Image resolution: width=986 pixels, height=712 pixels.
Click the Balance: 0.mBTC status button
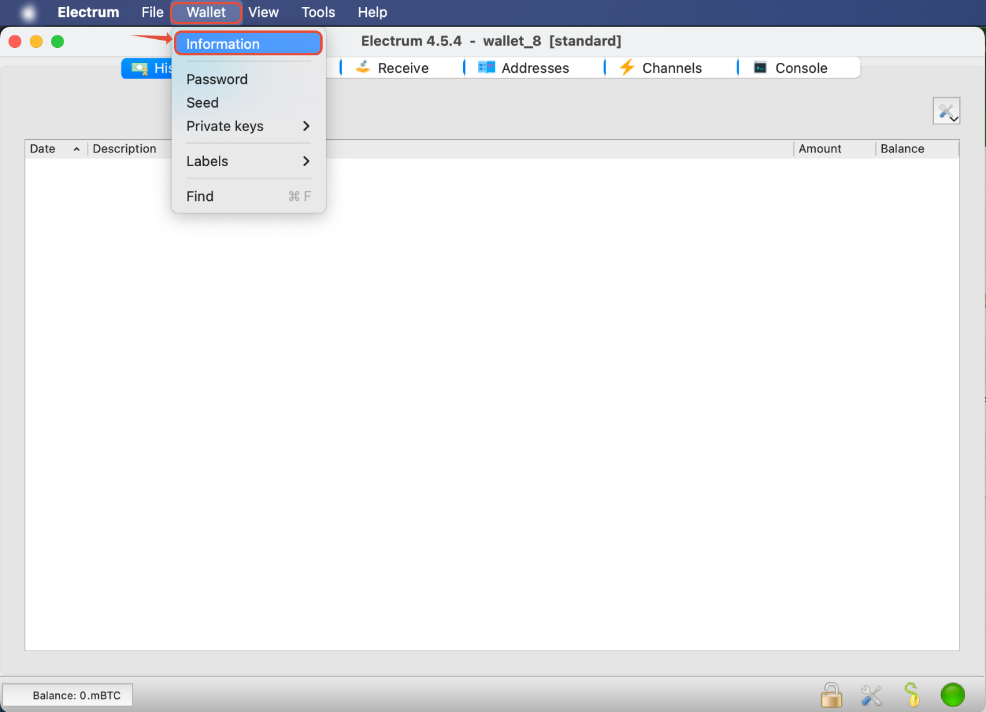[x=68, y=695]
